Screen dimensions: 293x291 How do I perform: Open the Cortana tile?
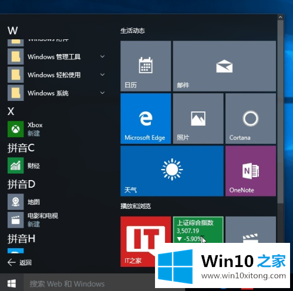(251, 119)
